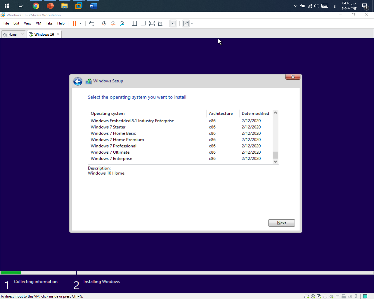Sort by Operating system column header
Screen dimensions: 374x299
pyautogui.click(x=147, y=113)
